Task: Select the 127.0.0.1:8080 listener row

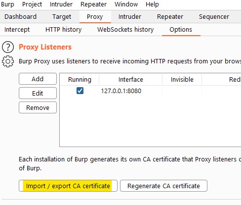Action: (150, 91)
